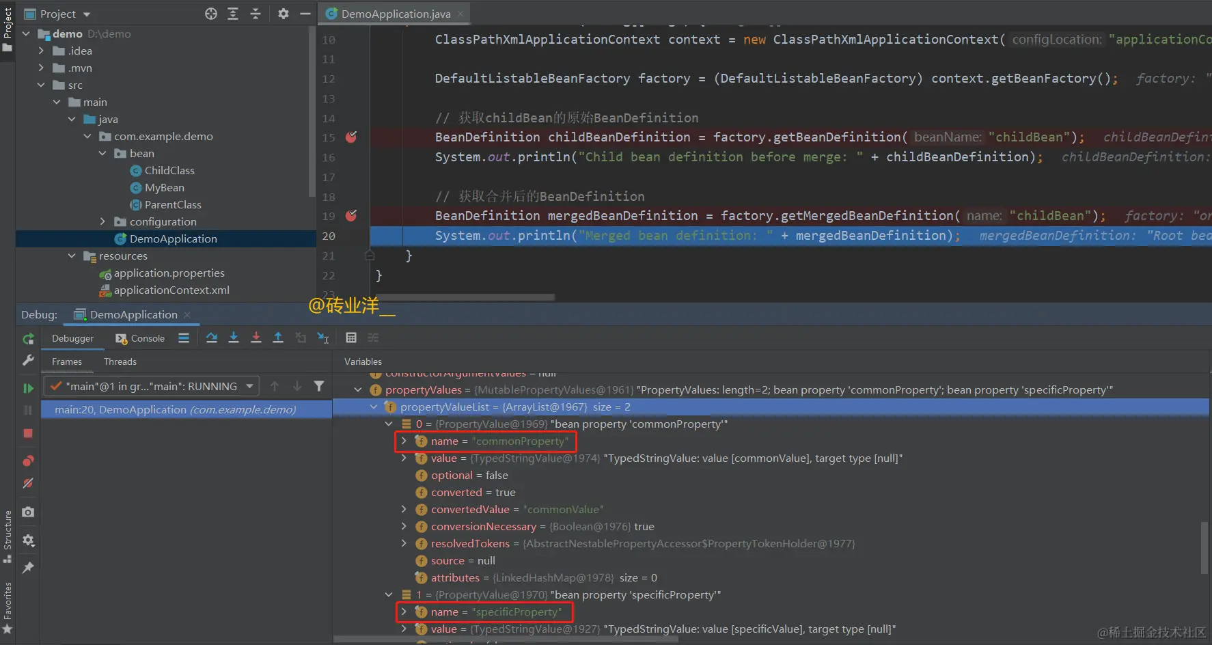
Task: Force step into the method
Action: point(256,338)
